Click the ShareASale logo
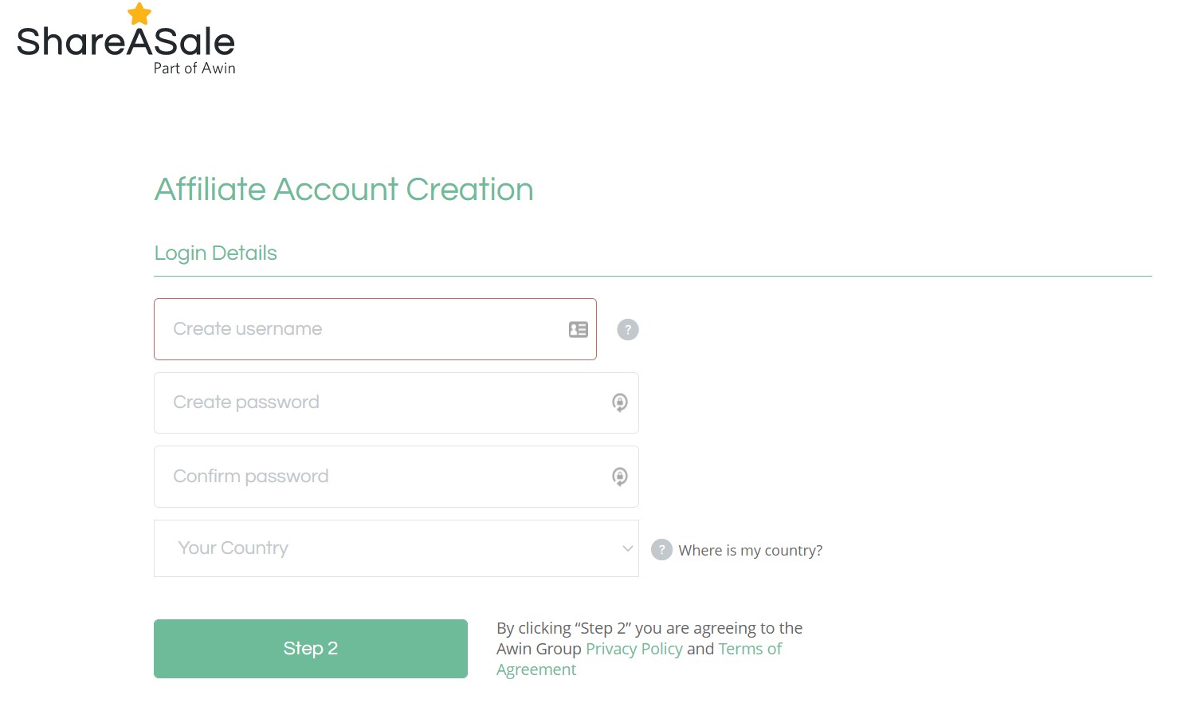The image size is (1181, 703). coord(126,40)
